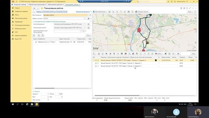
Task: Select route 3 Лот 24 ТС1 row
Action: click(x=145, y=66)
